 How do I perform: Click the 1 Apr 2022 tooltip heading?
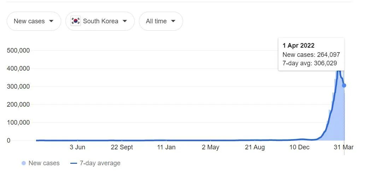pos(298,46)
